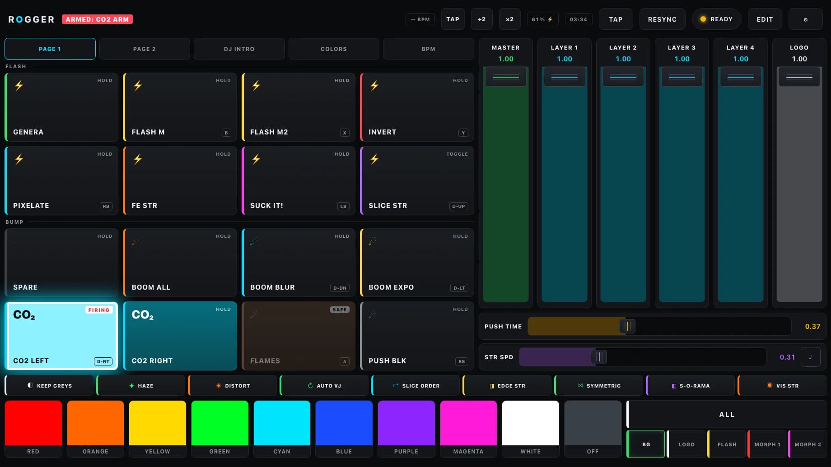The height and width of the screenshot is (467, 831).
Task: Hold the FE STR pad
Action: (x=180, y=180)
